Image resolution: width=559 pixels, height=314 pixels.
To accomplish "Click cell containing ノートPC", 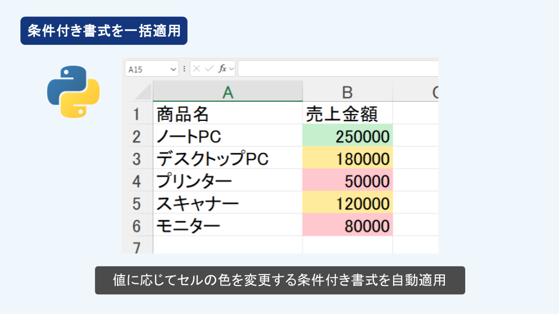I will click(x=228, y=135).
